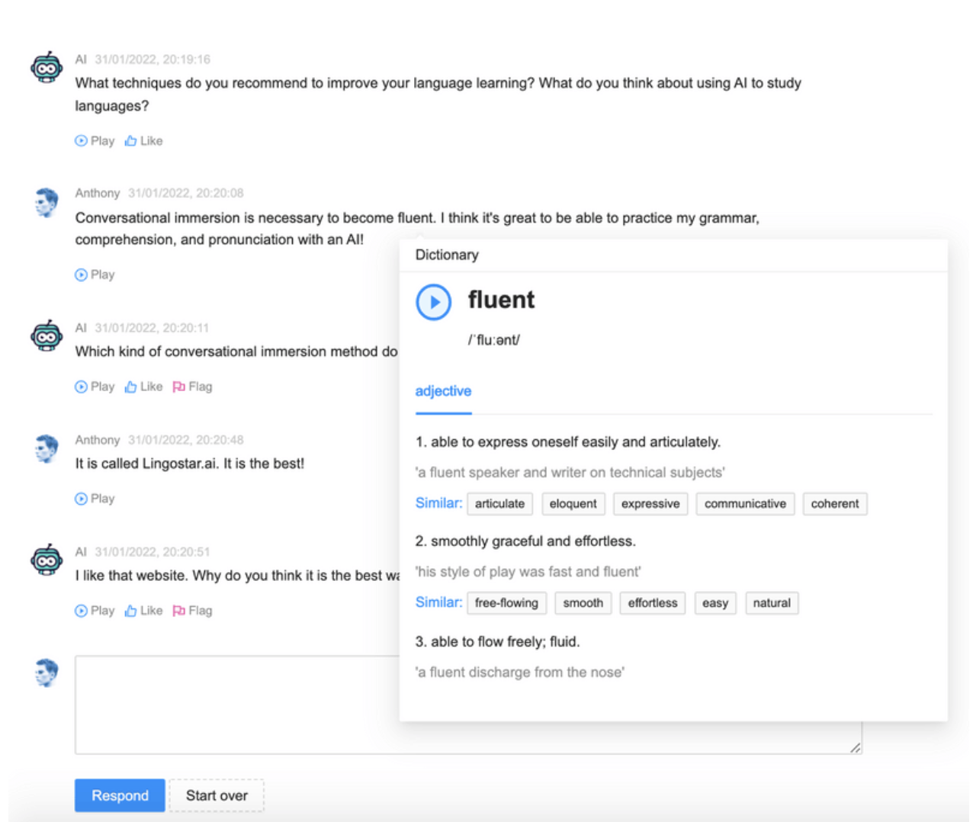Play the AI message sent at 20:20:11
Viewport: 973px width, 822px height.
(95, 387)
